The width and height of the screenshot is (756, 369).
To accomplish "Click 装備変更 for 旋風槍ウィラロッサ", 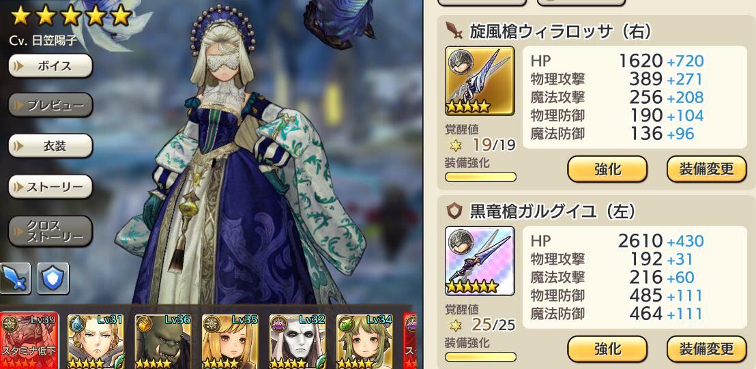I will click(706, 169).
